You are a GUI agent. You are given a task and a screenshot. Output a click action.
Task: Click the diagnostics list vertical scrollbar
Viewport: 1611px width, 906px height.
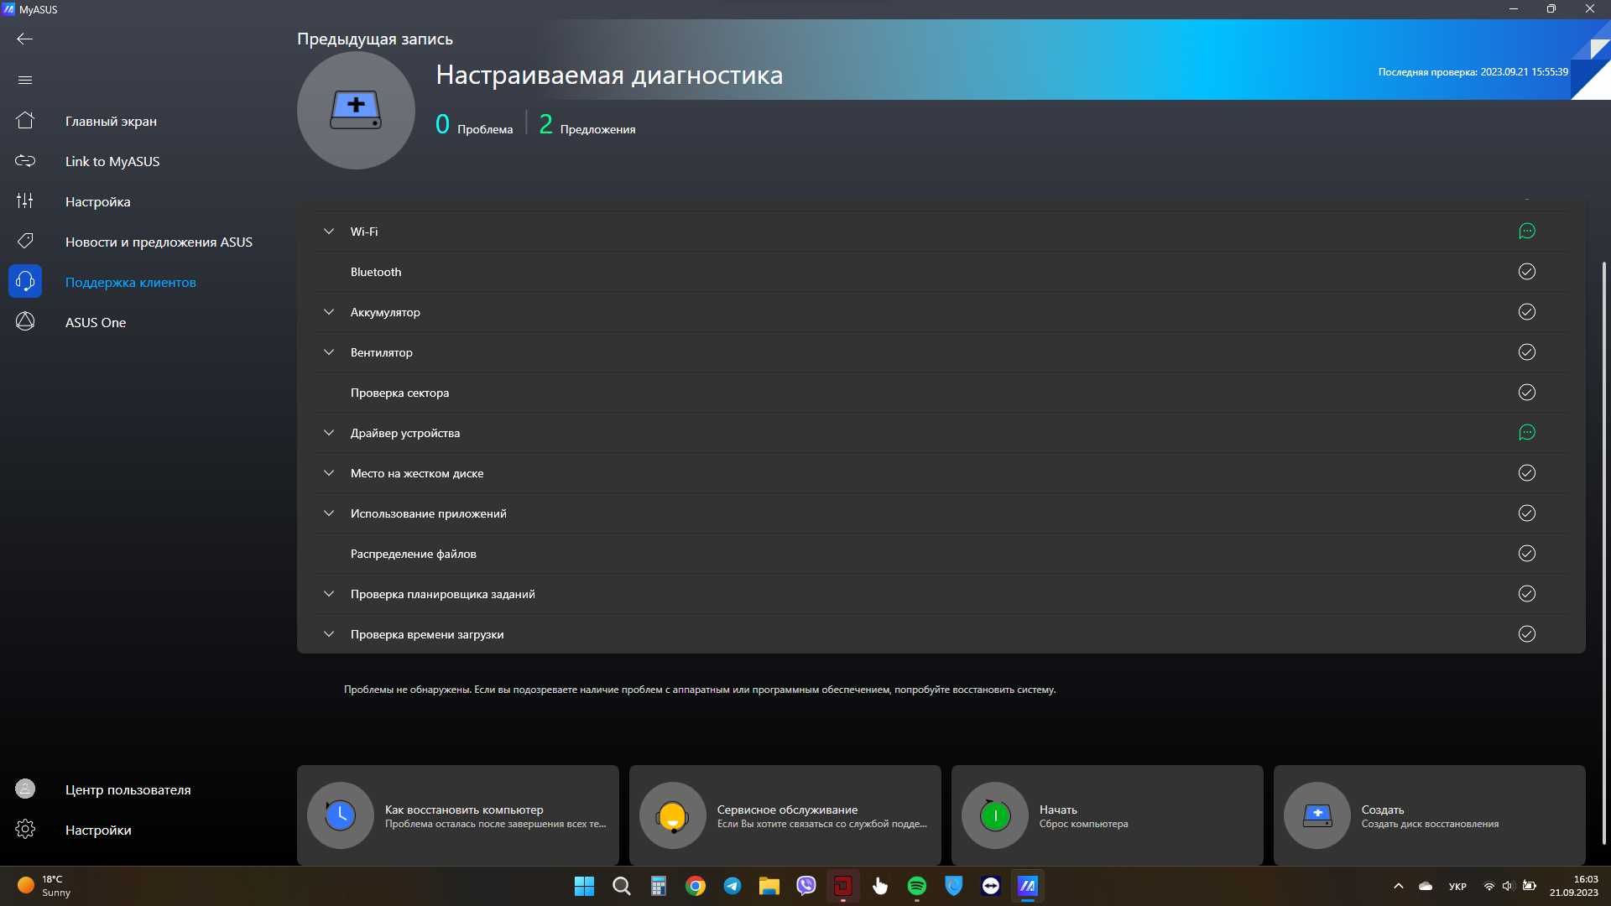[x=1603, y=554]
